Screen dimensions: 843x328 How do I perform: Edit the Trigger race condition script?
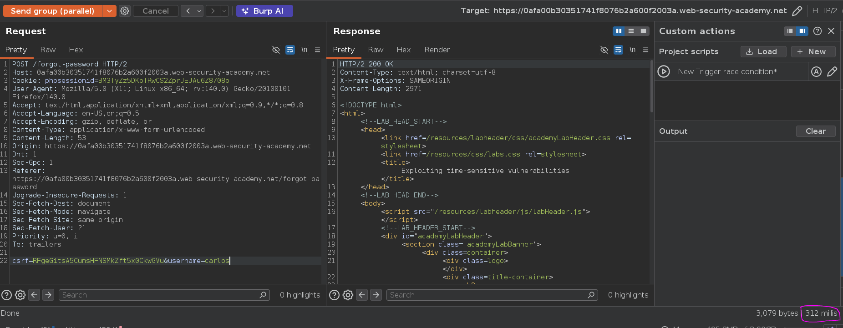832,71
